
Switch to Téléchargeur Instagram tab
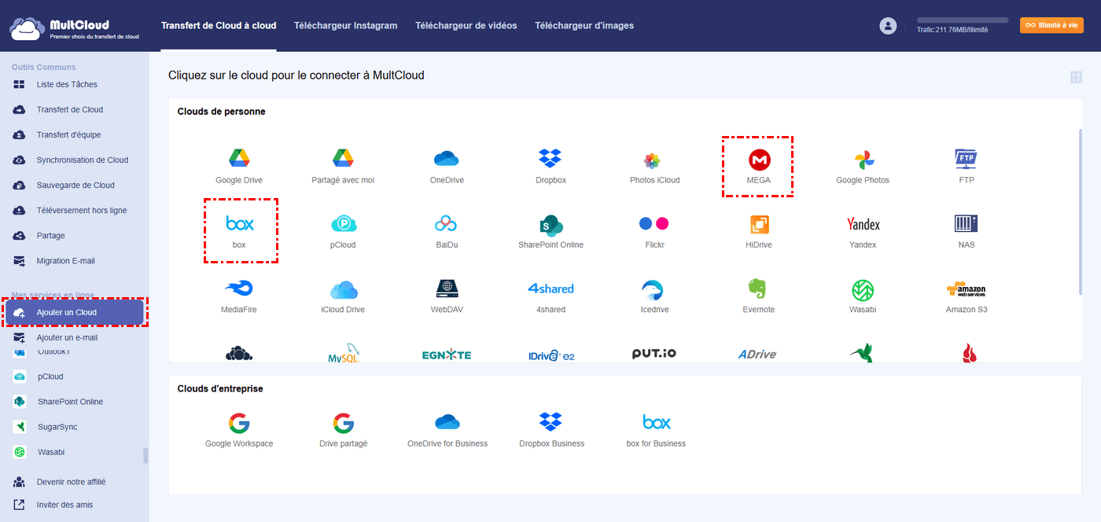coord(345,25)
